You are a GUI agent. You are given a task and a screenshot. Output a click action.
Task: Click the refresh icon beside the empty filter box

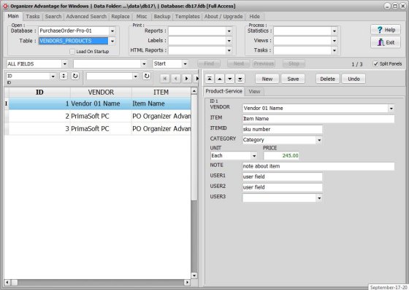(x=147, y=76)
